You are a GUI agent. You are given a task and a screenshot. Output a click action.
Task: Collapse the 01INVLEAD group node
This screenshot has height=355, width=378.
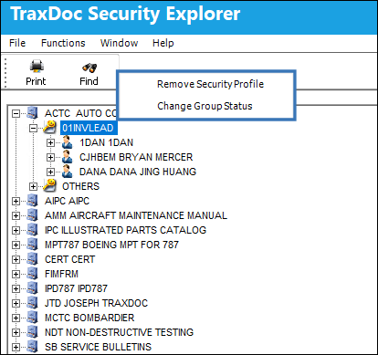click(x=33, y=128)
